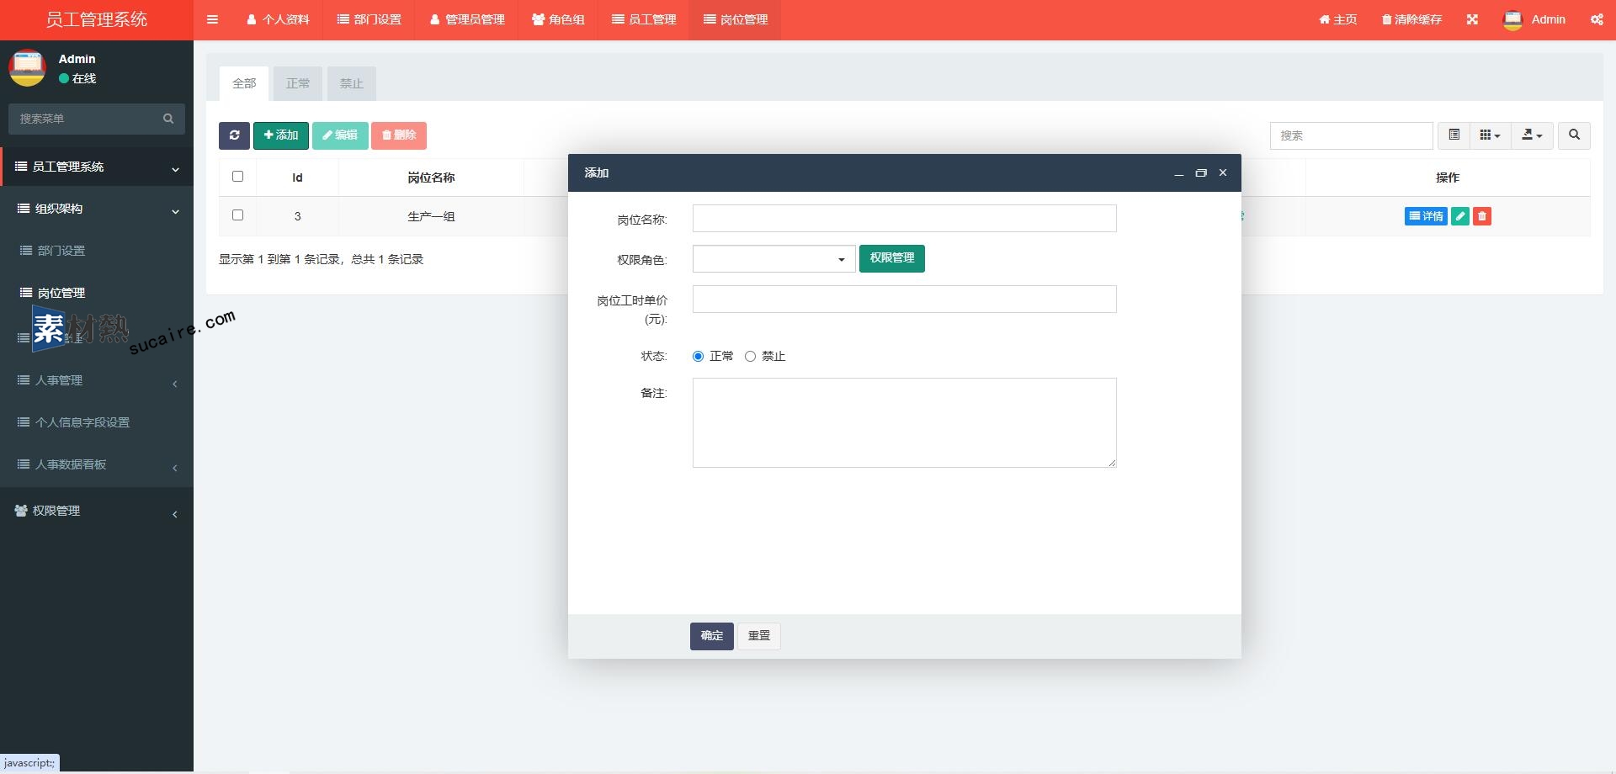Image resolution: width=1616 pixels, height=774 pixels.
Task: Click the search magnifier button beside export
Action: [x=1574, y=135]
